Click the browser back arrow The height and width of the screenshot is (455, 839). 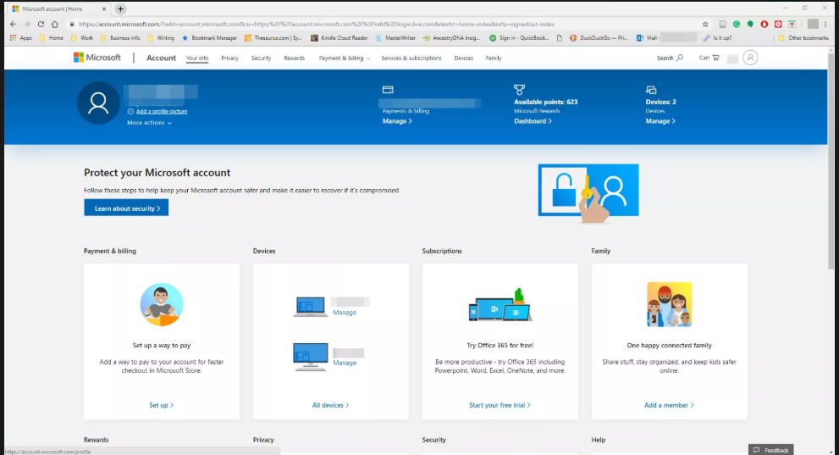coord(13,24)
